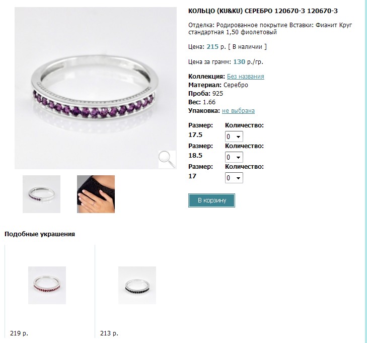Open quantity dropdown for size 17.5

click(x=234, y=136)
